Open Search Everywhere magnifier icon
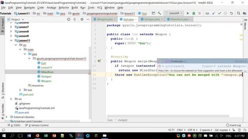Image resolution: width=248 pixels, height=139 pixels. click(x=239, y=14)
